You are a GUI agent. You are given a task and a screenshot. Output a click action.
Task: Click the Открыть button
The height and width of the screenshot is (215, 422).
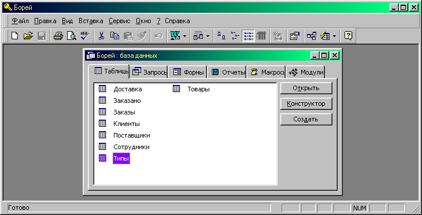306,88
